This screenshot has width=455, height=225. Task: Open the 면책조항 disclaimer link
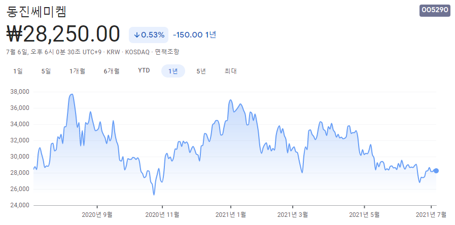click(x=167, y=52)
